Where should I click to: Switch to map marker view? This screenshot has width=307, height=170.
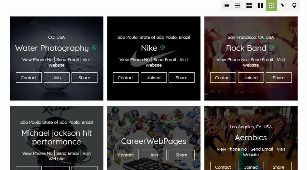coord(294,5)
